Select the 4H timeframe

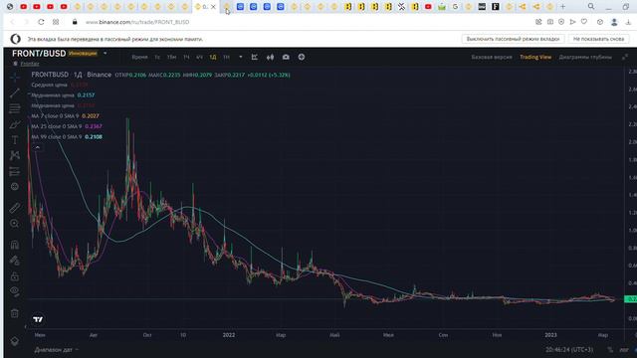click(x=199, y=58)
